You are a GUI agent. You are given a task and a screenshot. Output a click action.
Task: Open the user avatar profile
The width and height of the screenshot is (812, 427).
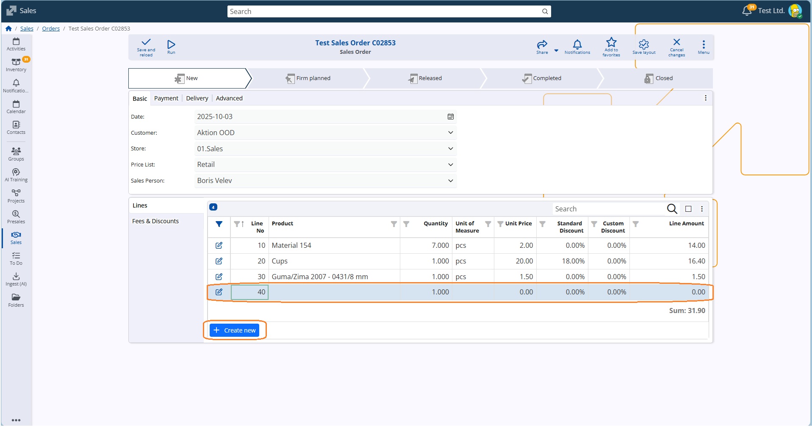[x=795, y=11]
